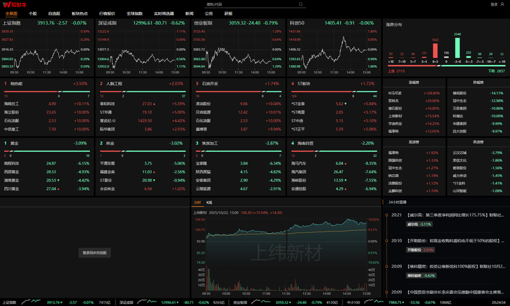Screen dimensions: 510x306
Task: Select stock row 安通控股 4.29
Action: tap(334, 189)
